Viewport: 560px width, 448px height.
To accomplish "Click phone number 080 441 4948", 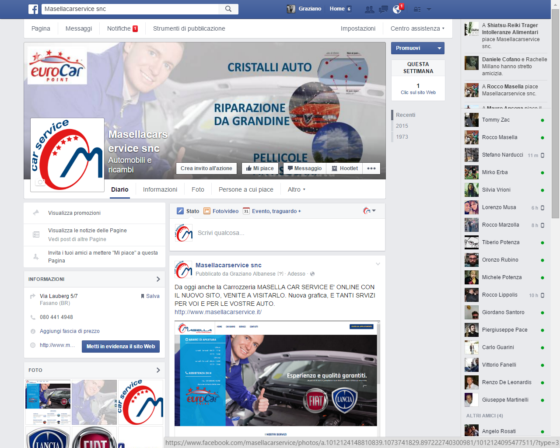I will [x=56, y=317].
